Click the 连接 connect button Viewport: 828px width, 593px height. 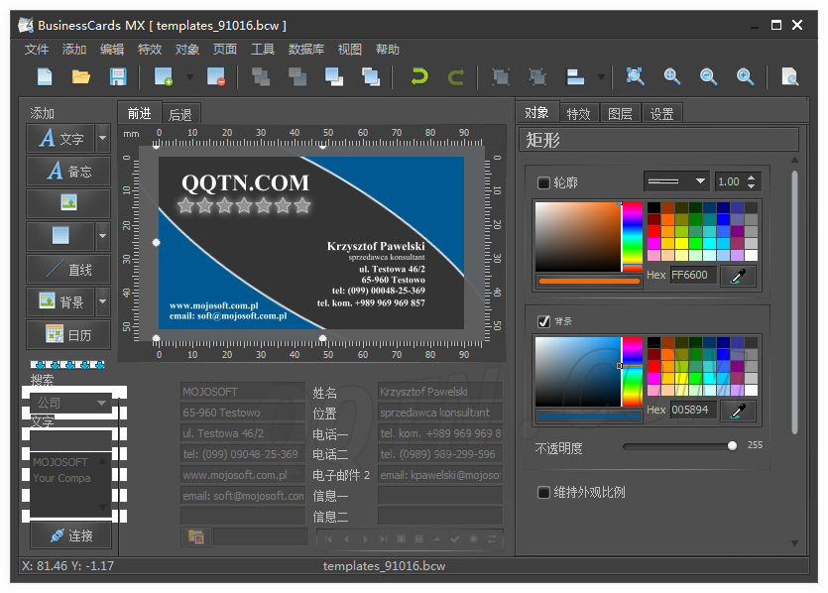click(x=70, y=535)
